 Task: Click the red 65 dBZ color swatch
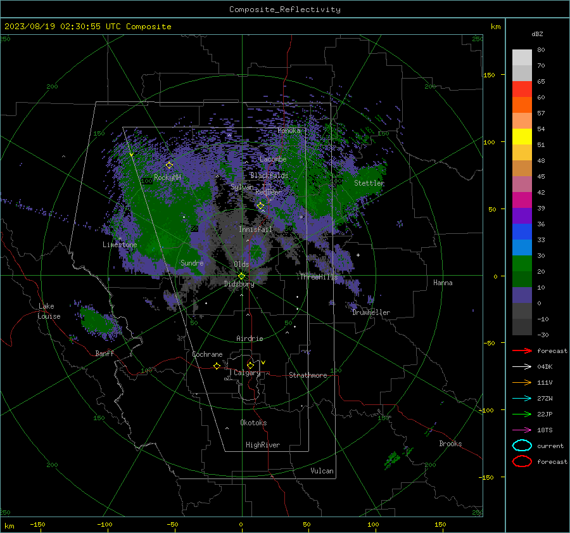522,89
